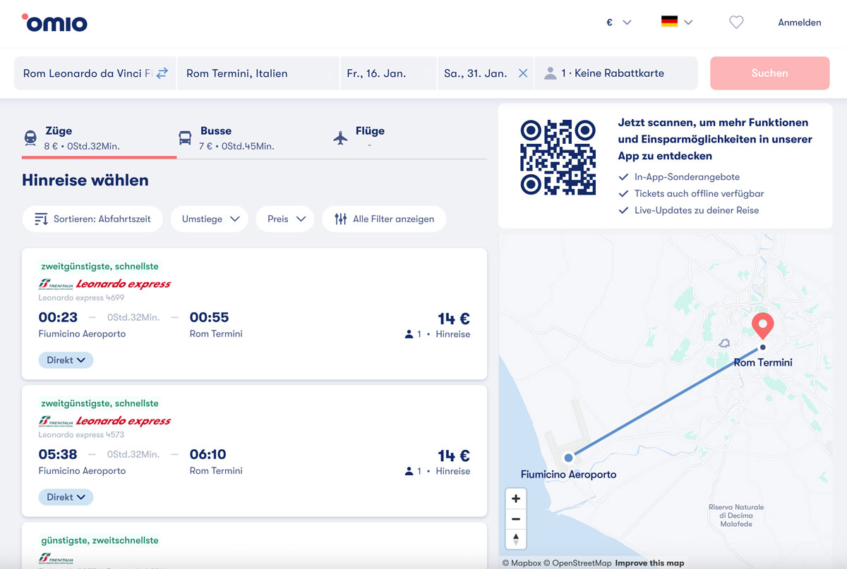Show all filters via Alle Filter anzeigen

pos(384,219)
